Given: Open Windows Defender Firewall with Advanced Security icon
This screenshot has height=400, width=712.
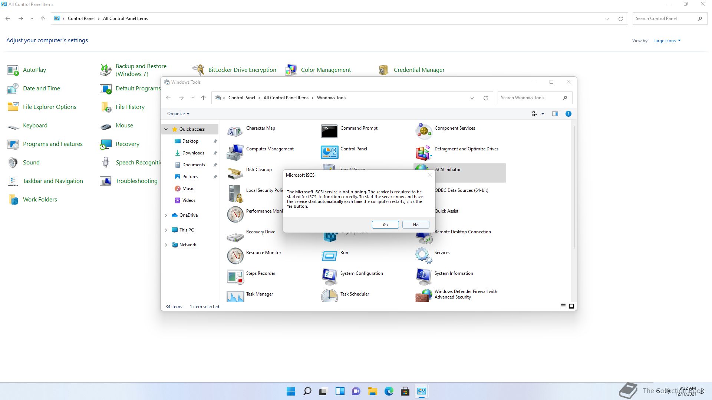Looking at the screenshot, I should [x=423, y=296].
